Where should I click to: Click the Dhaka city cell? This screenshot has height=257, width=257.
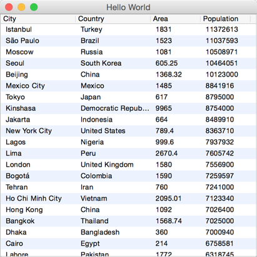[16, 233]
